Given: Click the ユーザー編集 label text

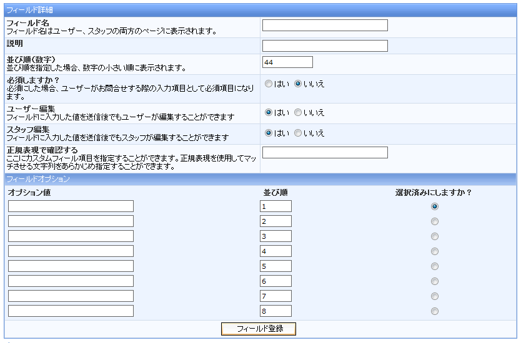Looking at the screenshot, I should pyautogui.click(x=31, y=109).
